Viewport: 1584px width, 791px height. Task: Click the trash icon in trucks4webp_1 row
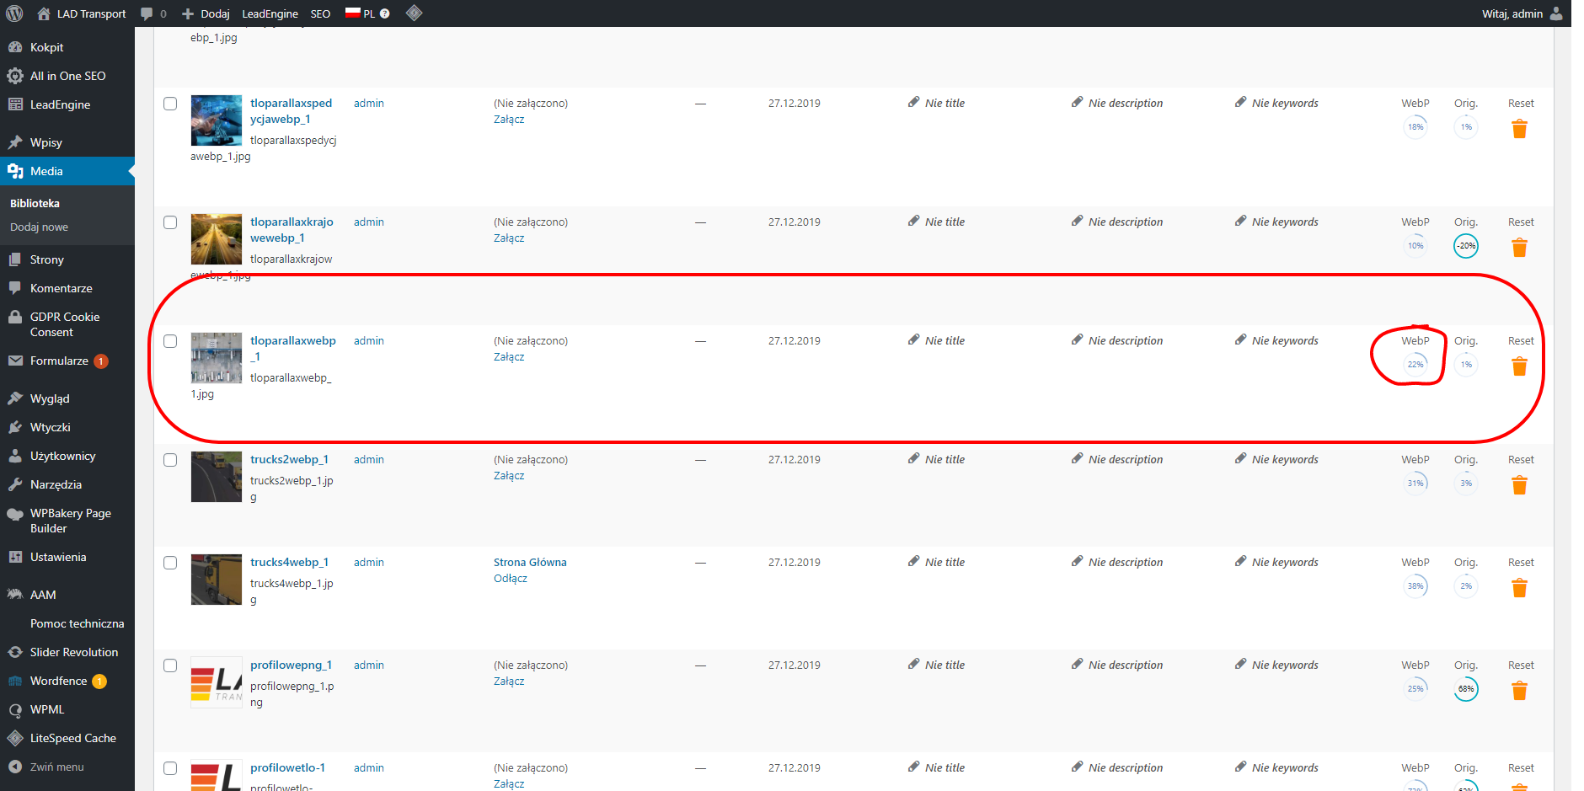tap(1519, 588)
